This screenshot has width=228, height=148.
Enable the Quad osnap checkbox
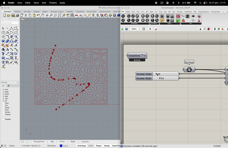coord(3,108)
